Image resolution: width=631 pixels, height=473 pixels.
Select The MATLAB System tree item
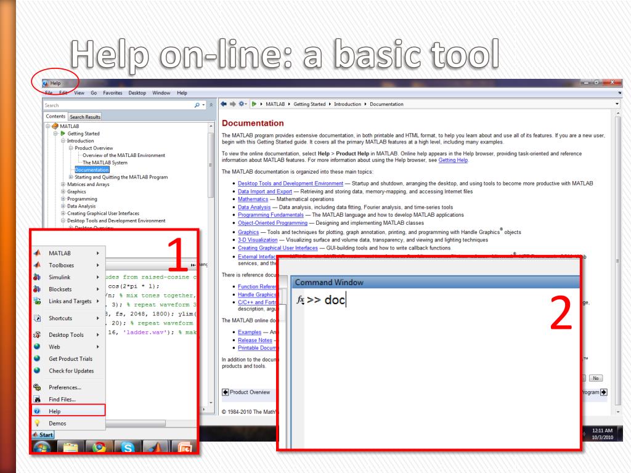pos(105,163)
